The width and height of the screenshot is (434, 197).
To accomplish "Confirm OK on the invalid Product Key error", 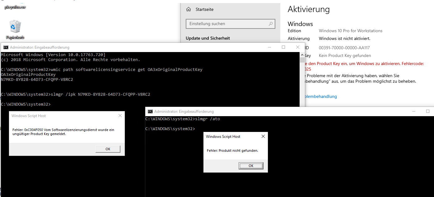I will pyautogui.click(x=108, y=149).
